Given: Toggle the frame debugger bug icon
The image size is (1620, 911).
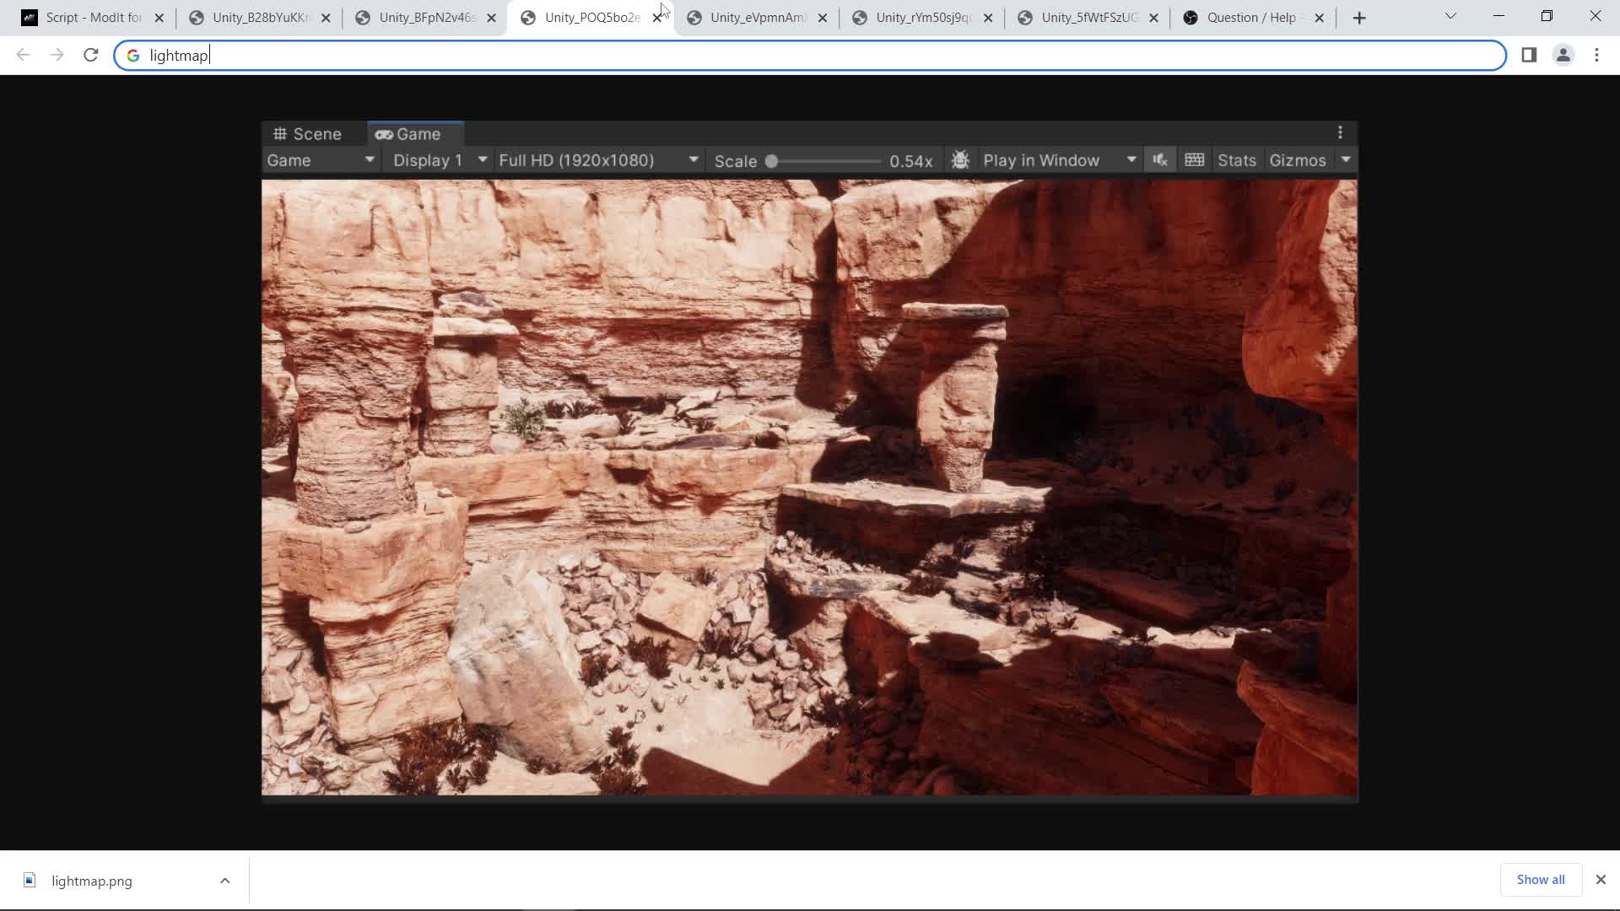Looking at the screenshot, I should (x=960, y=160).
